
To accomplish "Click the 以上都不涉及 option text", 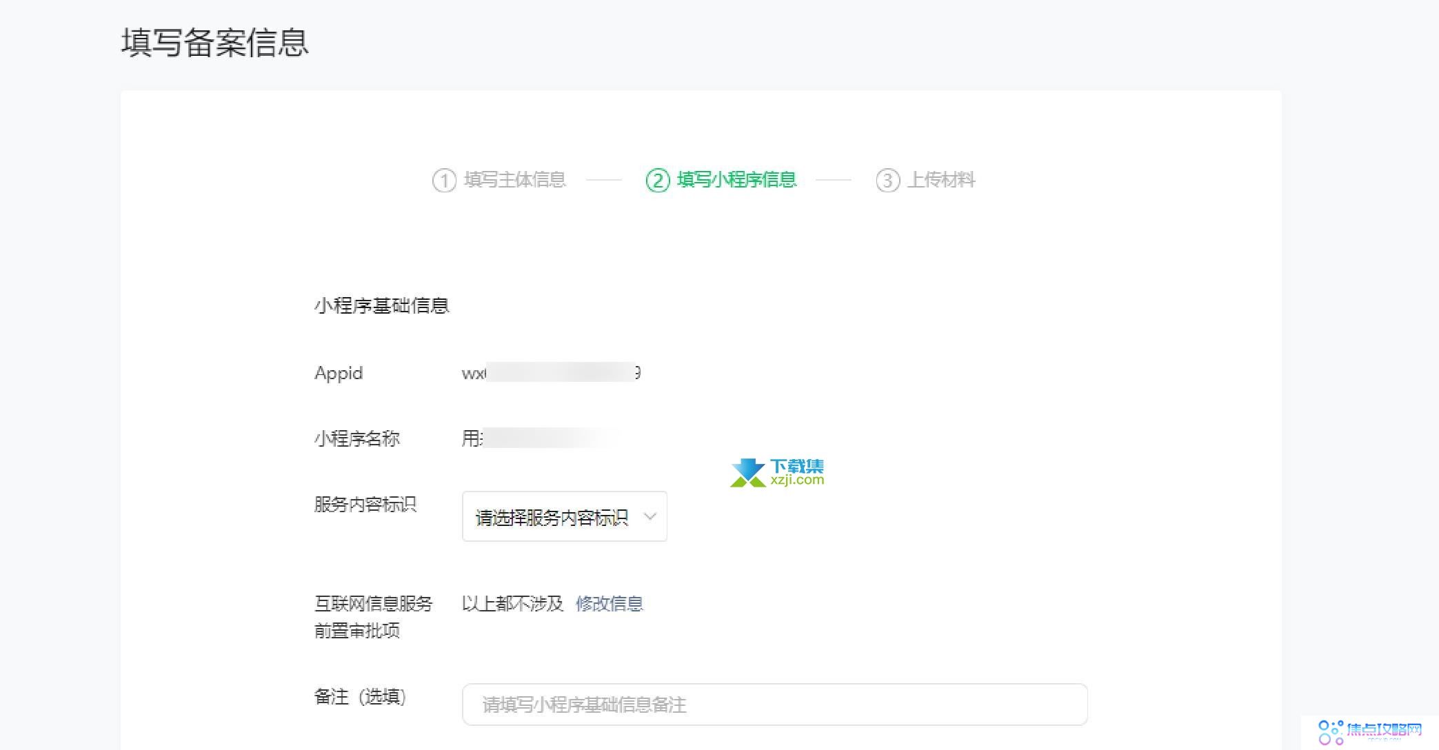I will tap(513, 603).
